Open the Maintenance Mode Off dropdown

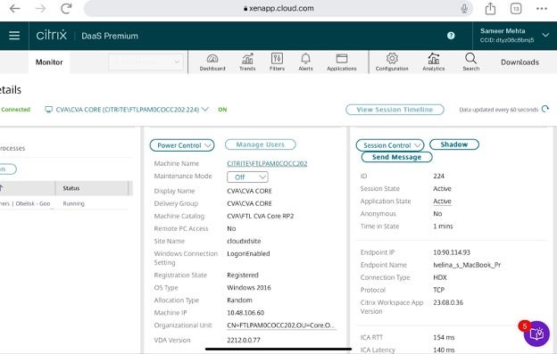pos(247,177)
